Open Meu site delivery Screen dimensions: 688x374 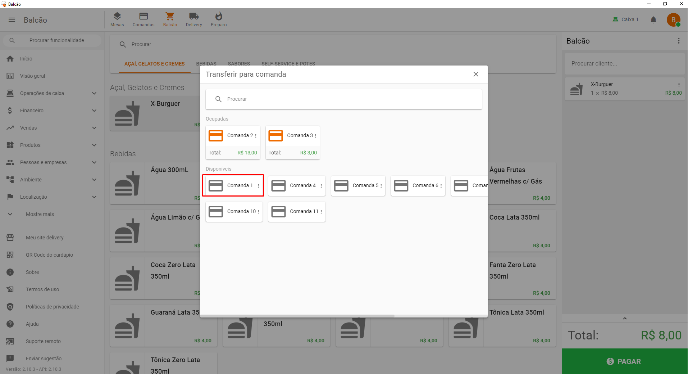[x=52, y=238]
